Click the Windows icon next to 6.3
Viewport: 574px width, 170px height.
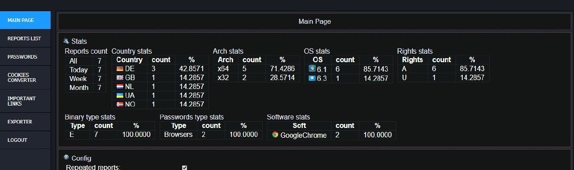pyautogui.click(x=313, y=78)
